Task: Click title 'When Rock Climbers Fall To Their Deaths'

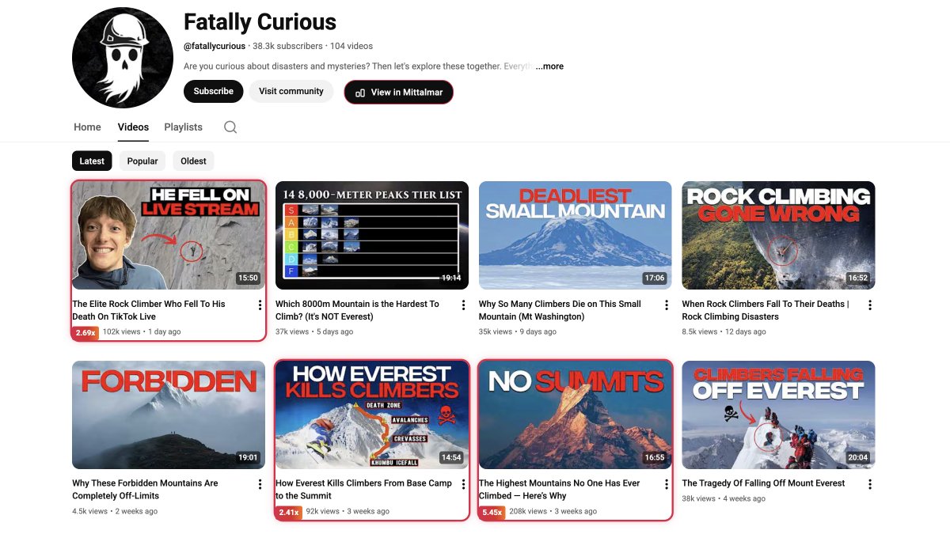Action: point(766,310)
